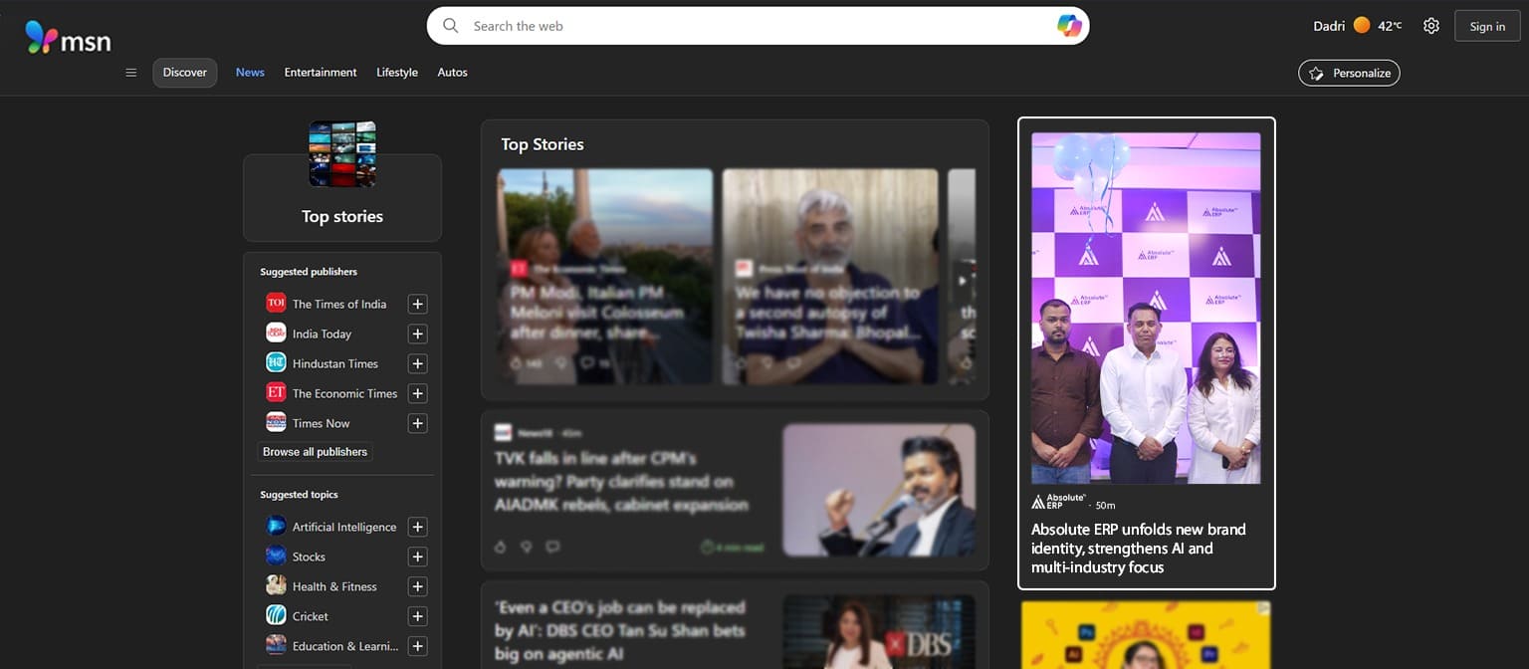Click the TVK story speaker photo

coord(879,490)
